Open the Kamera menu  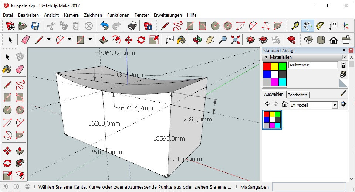[71, 15]
